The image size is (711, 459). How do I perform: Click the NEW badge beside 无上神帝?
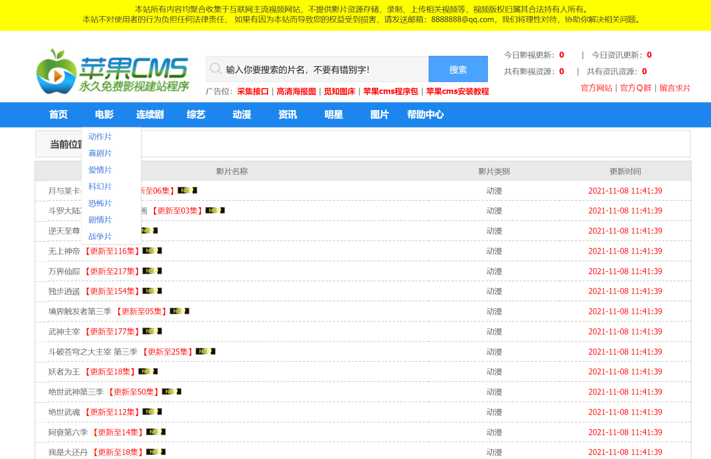coord(152,251)
